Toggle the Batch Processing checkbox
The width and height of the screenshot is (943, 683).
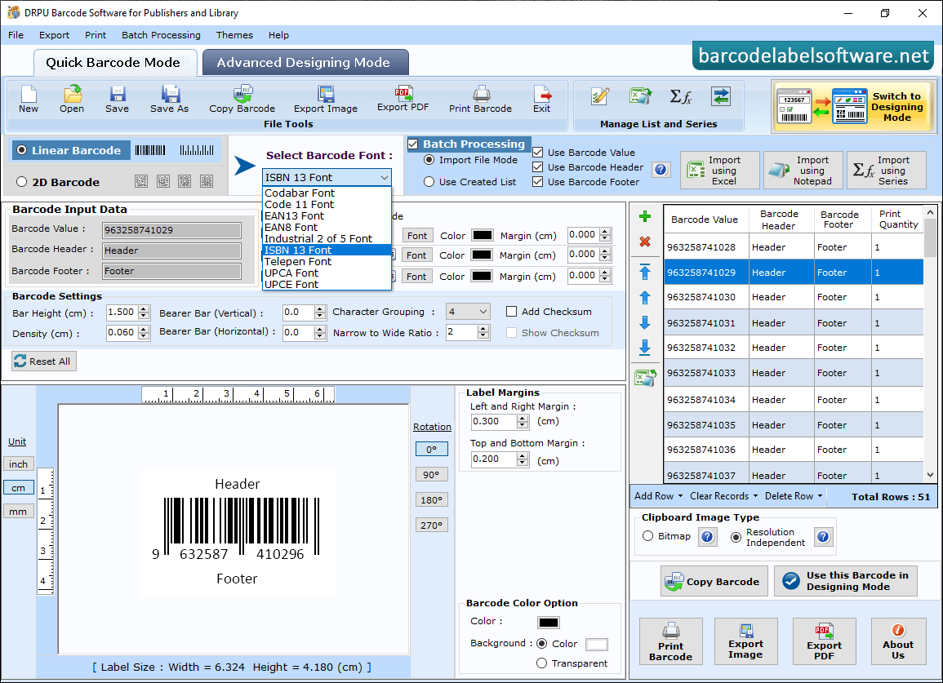coord(413,144)
